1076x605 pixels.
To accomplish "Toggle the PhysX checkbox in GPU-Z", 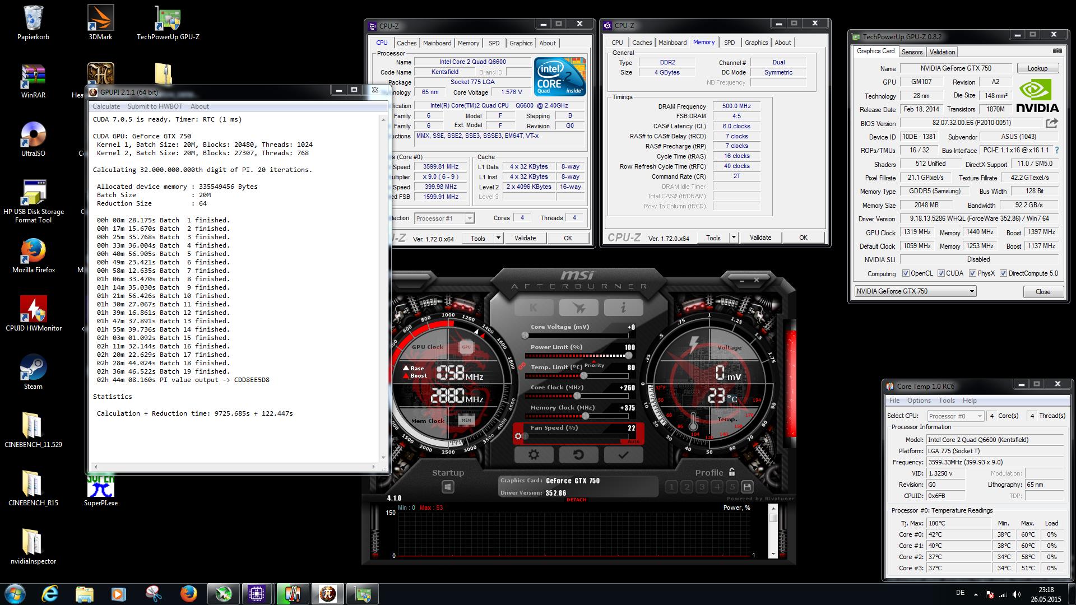I will tap(972, 273).
